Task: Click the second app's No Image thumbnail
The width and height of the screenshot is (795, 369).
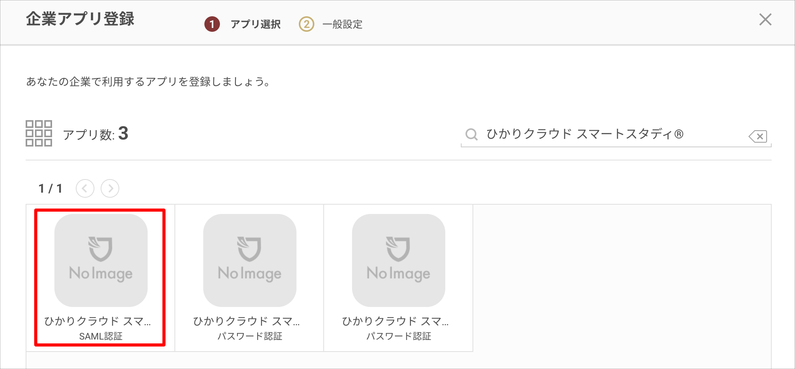Action: (x=250, y=260)
